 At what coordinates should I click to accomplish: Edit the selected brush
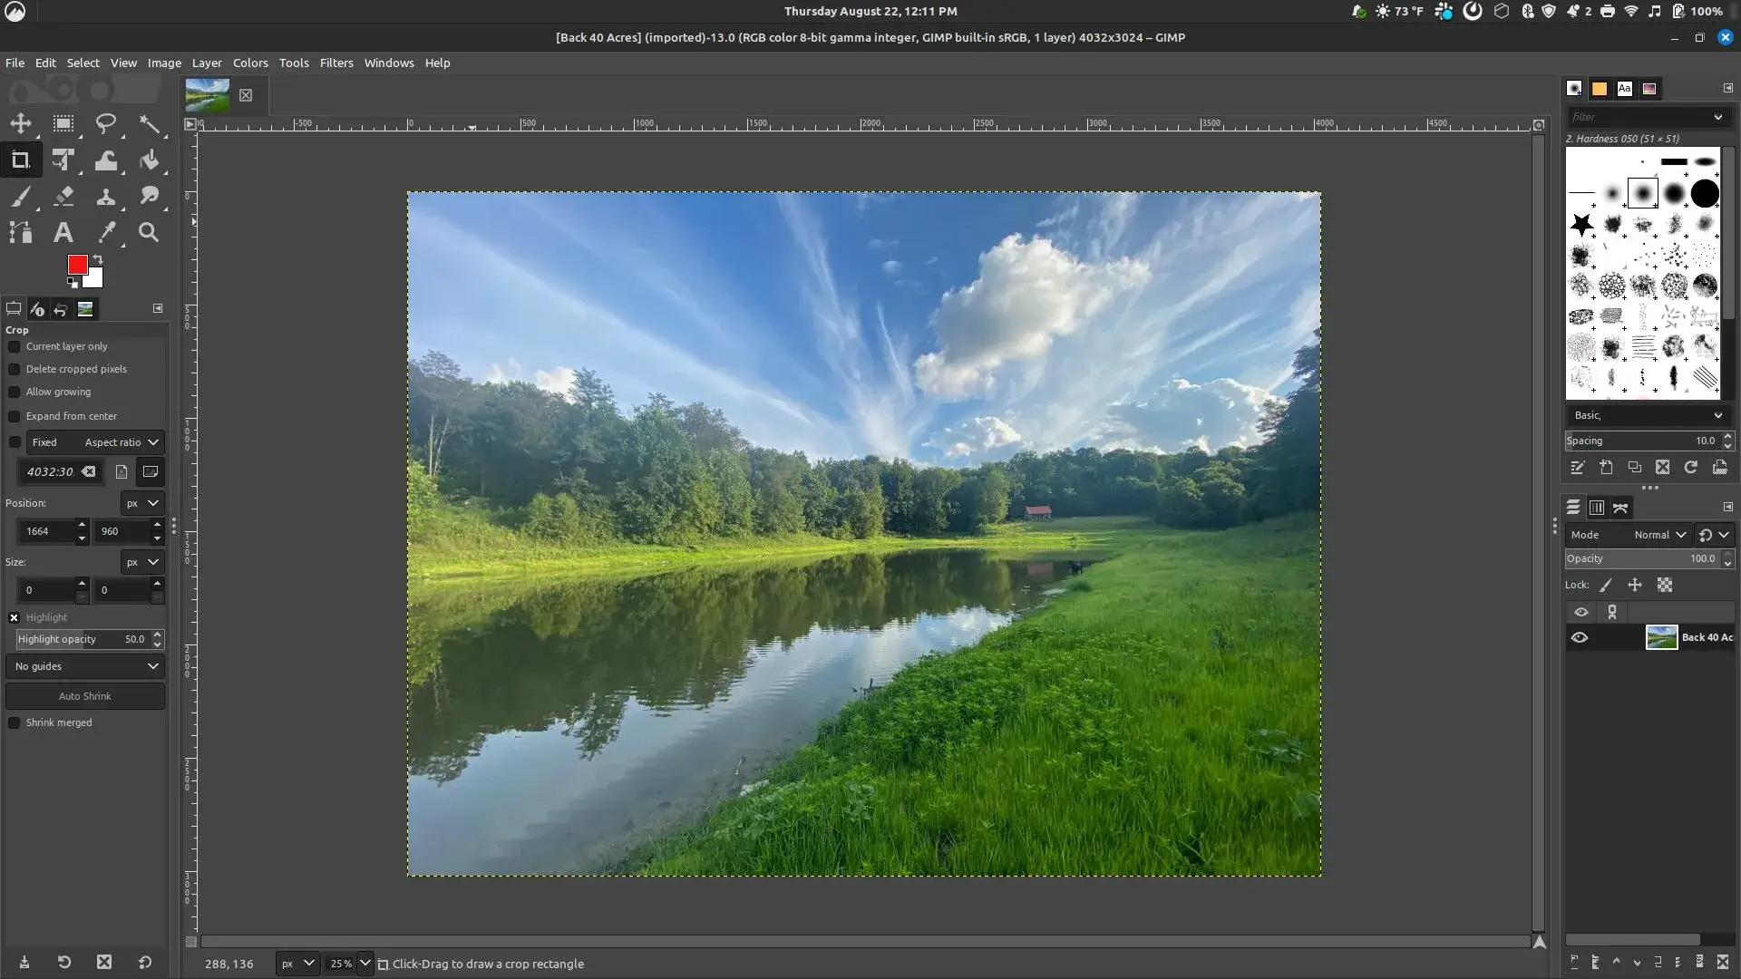click(x=1577, y=468)
